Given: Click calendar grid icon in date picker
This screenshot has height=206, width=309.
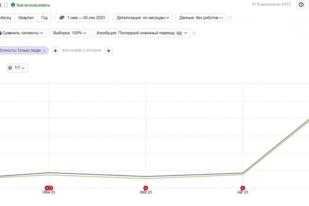Looking at the screenshot, I should click(x=62, y=18).
